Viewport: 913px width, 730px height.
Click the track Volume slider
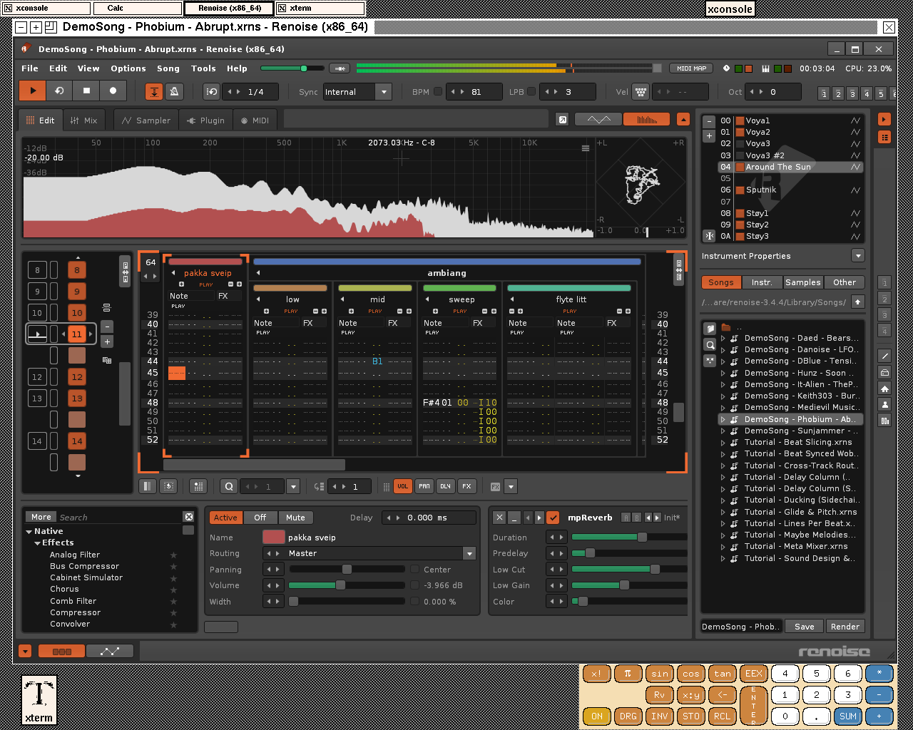[347, 585]
